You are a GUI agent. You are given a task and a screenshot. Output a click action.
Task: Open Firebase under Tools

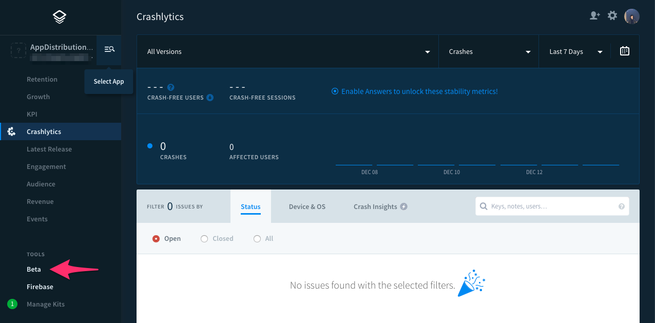(x=40, y=287)
